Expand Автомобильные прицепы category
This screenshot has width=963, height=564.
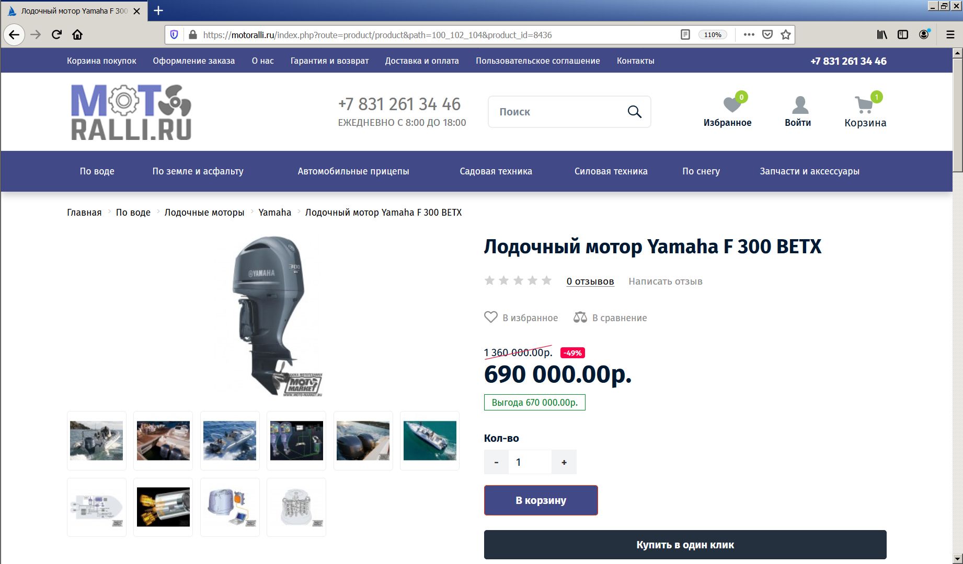tap(353, 171)
